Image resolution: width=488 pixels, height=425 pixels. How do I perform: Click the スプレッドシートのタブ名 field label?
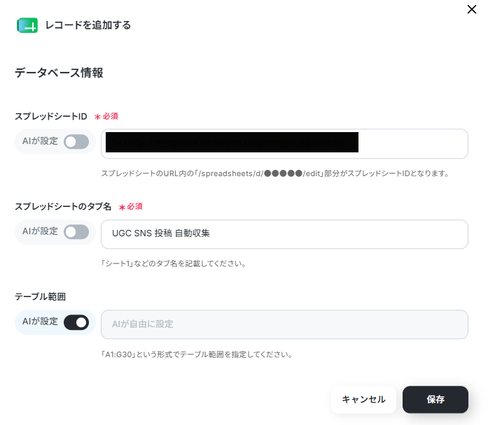click(63, 207)
